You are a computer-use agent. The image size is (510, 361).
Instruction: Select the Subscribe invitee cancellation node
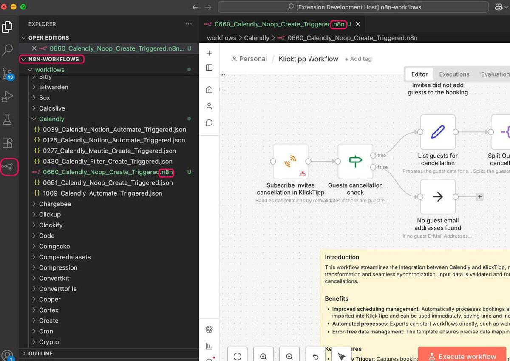pyautogui.click(x=291, y=161)
